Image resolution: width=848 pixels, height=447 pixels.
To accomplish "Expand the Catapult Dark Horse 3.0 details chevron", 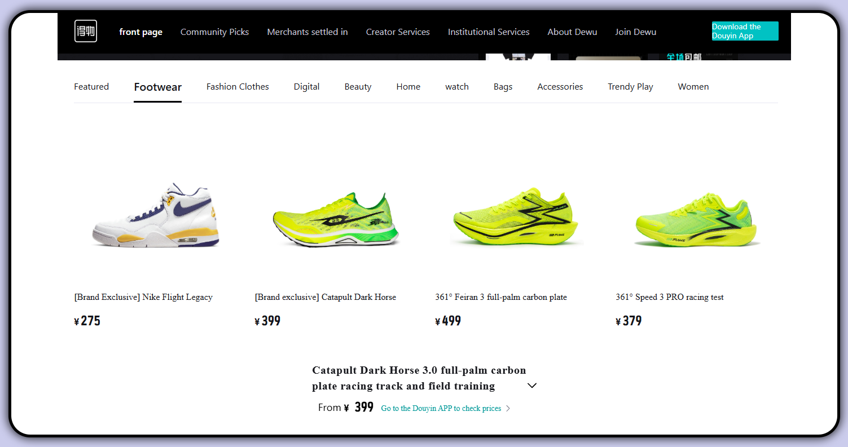I will coord(531,385).
